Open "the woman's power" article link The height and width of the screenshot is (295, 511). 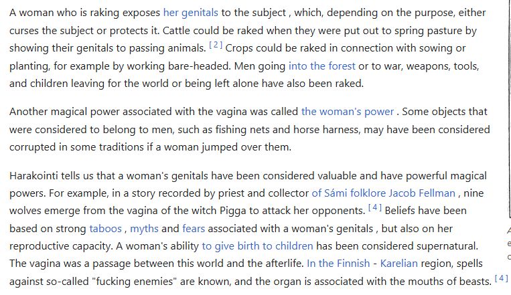click(x=348, y=112)
